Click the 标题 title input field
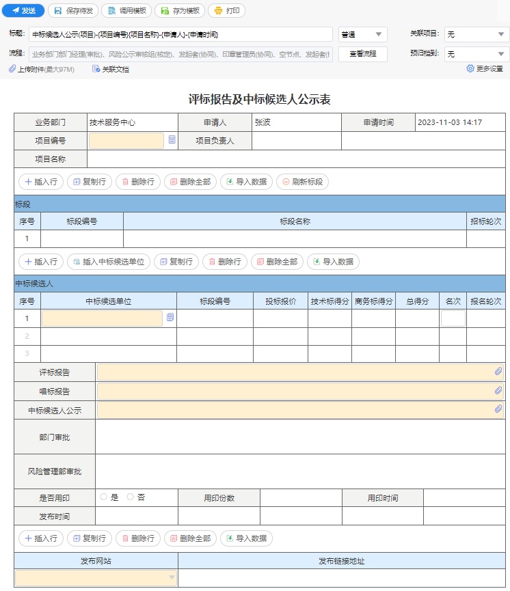 (180, 34)
